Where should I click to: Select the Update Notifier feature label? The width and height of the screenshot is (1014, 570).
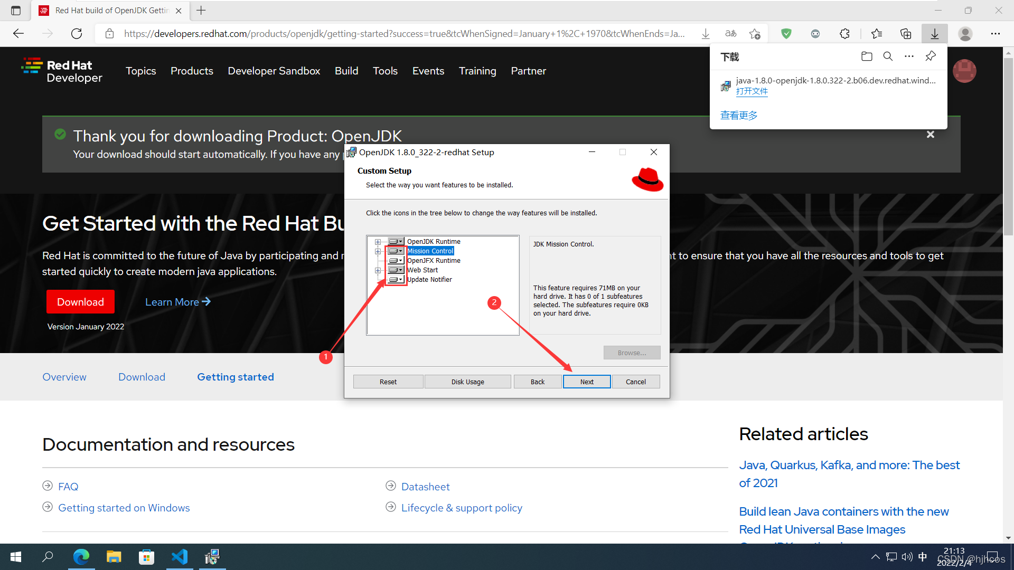pyautogui.click(x=429, y=280)
